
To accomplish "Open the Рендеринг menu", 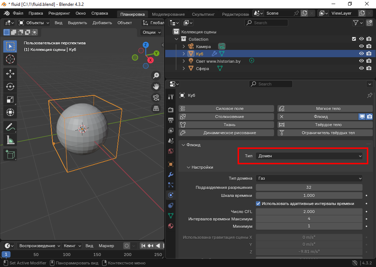I will 59,13.
